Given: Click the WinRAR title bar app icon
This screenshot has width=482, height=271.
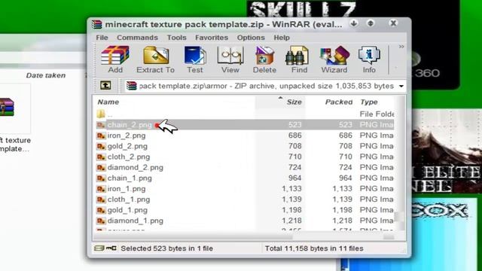Looking at the screenshot, I should (x=96, y=24).
